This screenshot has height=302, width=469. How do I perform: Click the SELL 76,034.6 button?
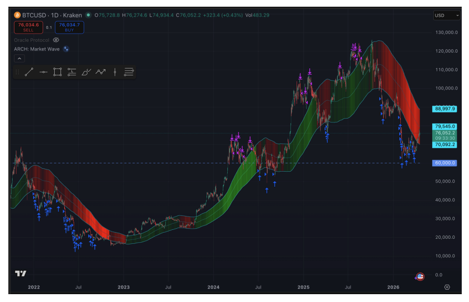point(28,27)
